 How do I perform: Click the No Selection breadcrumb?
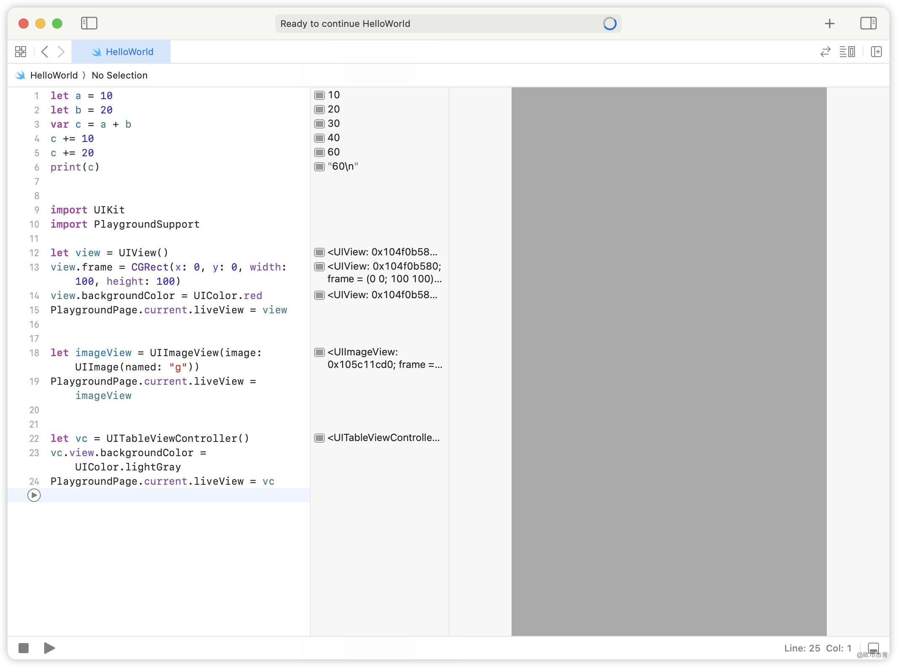tap(119, 75)
